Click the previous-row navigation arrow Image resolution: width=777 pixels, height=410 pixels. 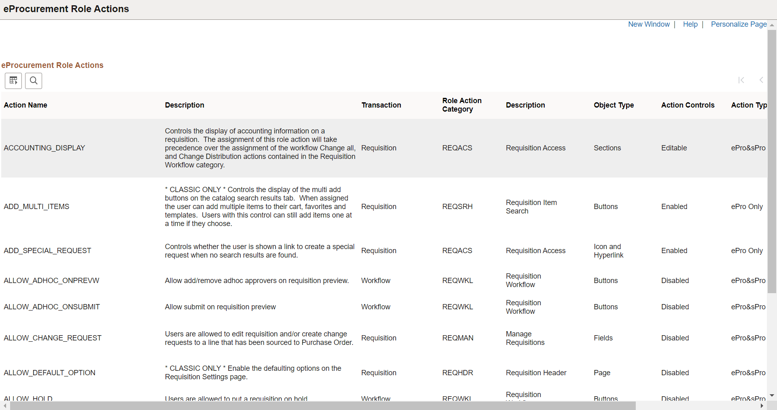(761, 80)
